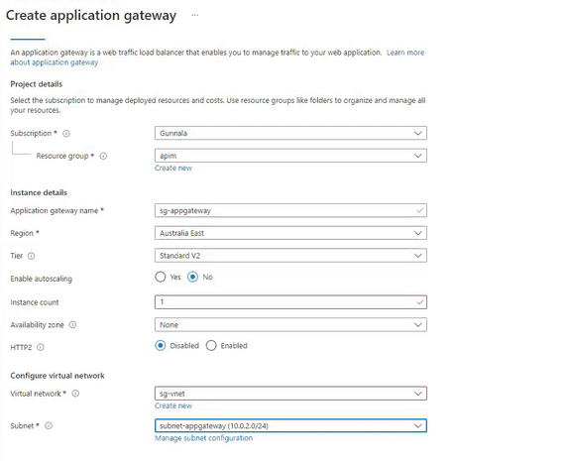This screenshot has height=461, width=565.
Task: Click the HTTP2 info icon
Action: pos(41,347)
